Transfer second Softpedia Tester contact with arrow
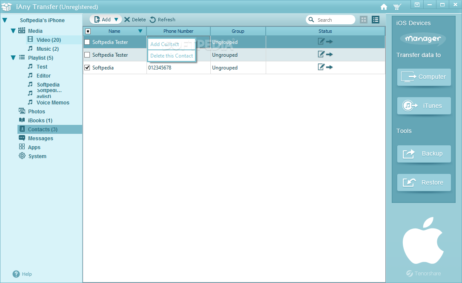This screenshot has height=283, width=462. tap(330, 55)
